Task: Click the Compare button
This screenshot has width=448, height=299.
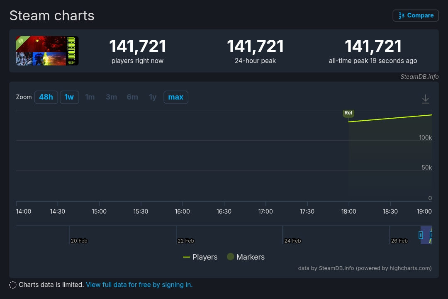Action: [x=415, y=15]
